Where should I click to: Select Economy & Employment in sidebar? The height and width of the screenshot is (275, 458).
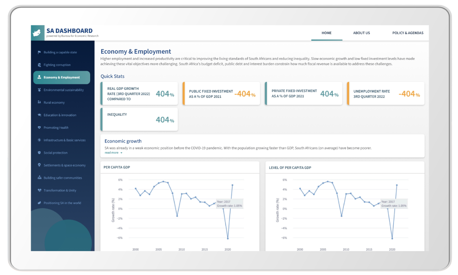(x=62, y=77)
